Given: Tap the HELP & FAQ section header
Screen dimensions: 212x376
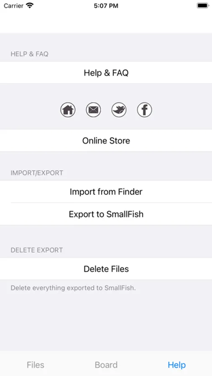Looking at the screenshot, I should [29, 54].
